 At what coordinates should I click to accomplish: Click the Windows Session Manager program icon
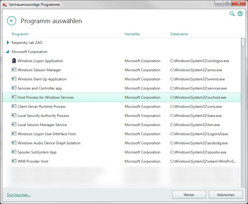14,70
